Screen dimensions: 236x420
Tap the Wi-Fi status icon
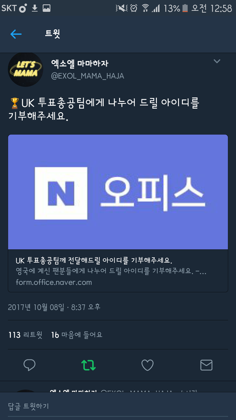tap(146, 8)
